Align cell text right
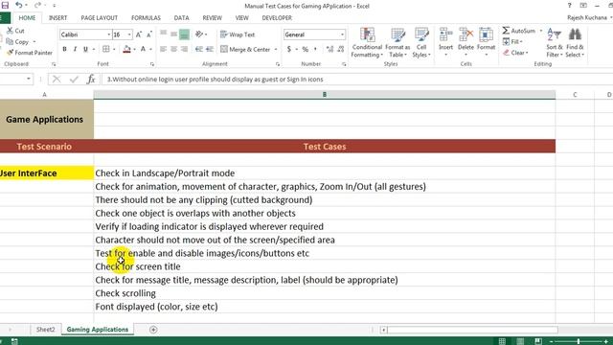Image resolution: width=613 pixels, height=345 pixels. pyautogui.click(x=184, y=49)
